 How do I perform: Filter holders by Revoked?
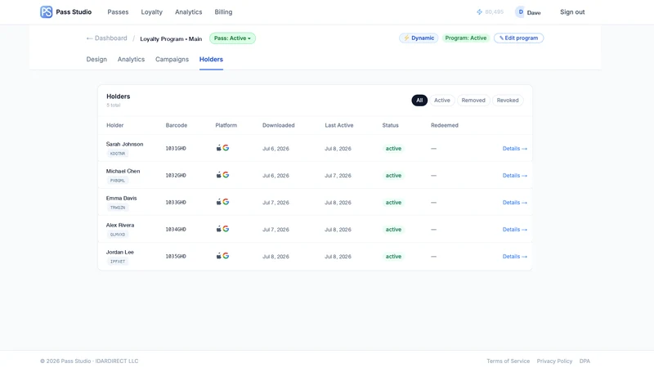[x=508, y=100]
